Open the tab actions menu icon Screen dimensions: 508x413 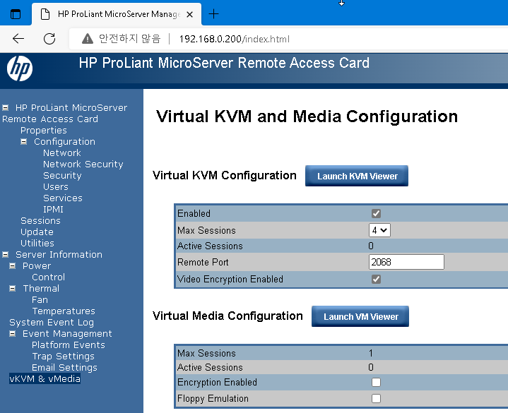(x=16, y=14)
